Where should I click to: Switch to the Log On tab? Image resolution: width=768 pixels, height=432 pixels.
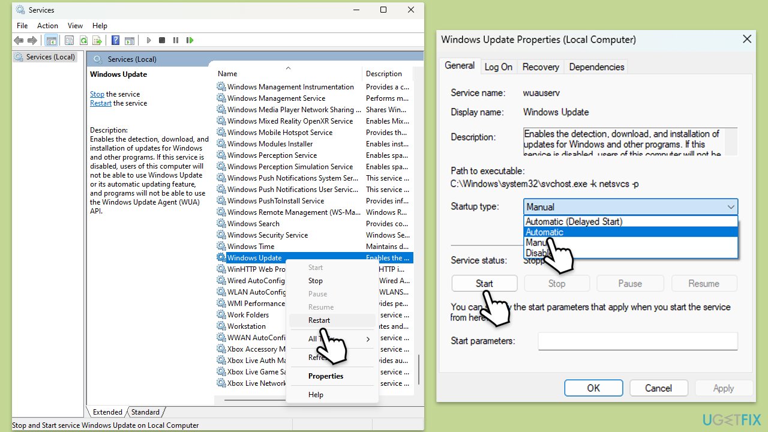[x=498, y=67]
